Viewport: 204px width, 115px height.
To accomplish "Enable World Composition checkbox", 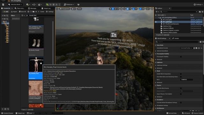I will tap(181, 74).
